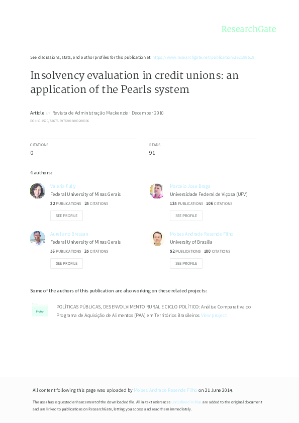Click Valeria Fully's profile photo
The height and width of the screenshot is (423, 299).
tap(37, 191)
